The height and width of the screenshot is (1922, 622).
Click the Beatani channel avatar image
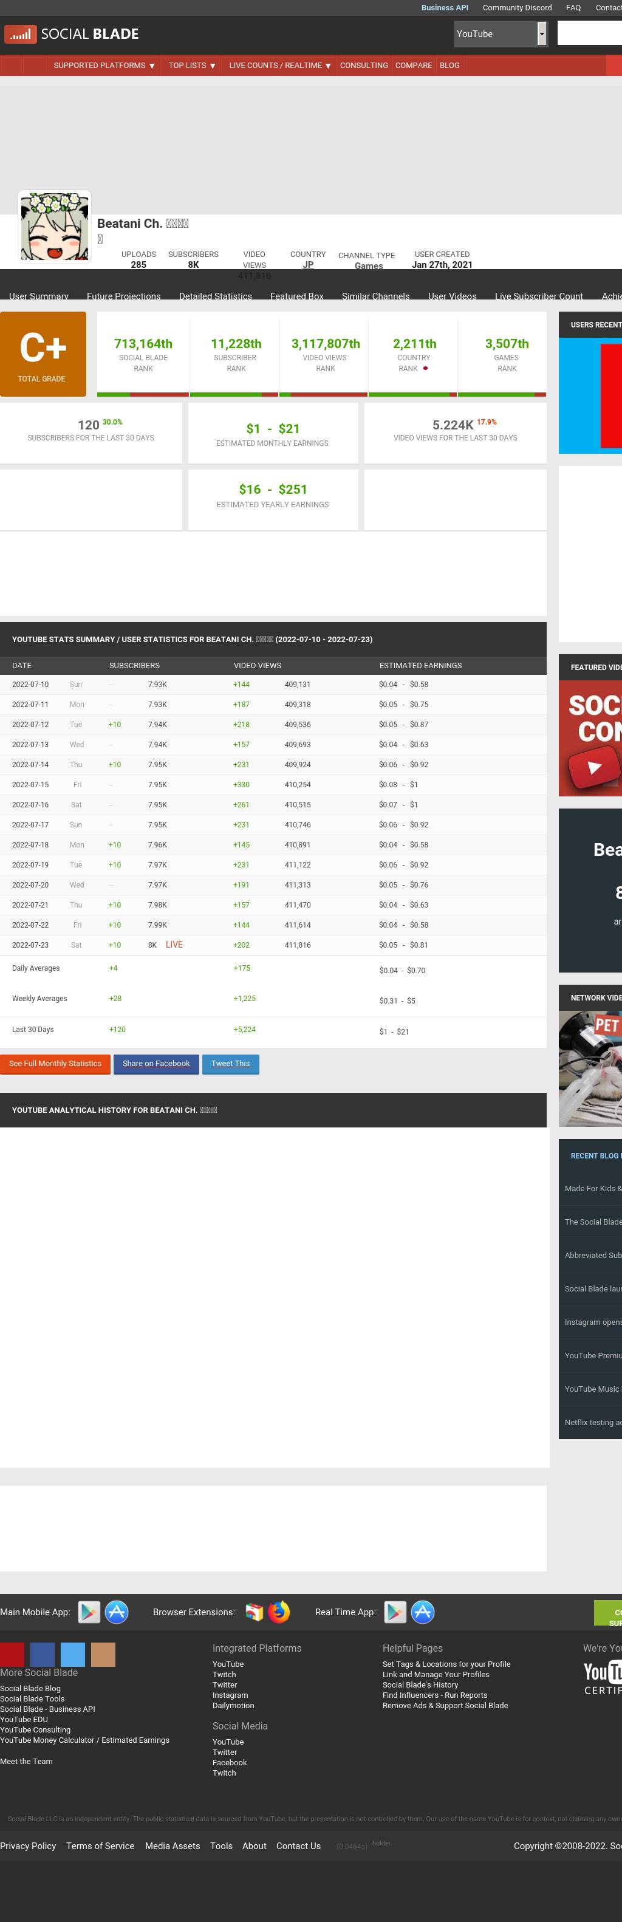coord(55,227)
